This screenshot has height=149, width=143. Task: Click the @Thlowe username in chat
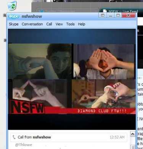(x=24, y=145)
